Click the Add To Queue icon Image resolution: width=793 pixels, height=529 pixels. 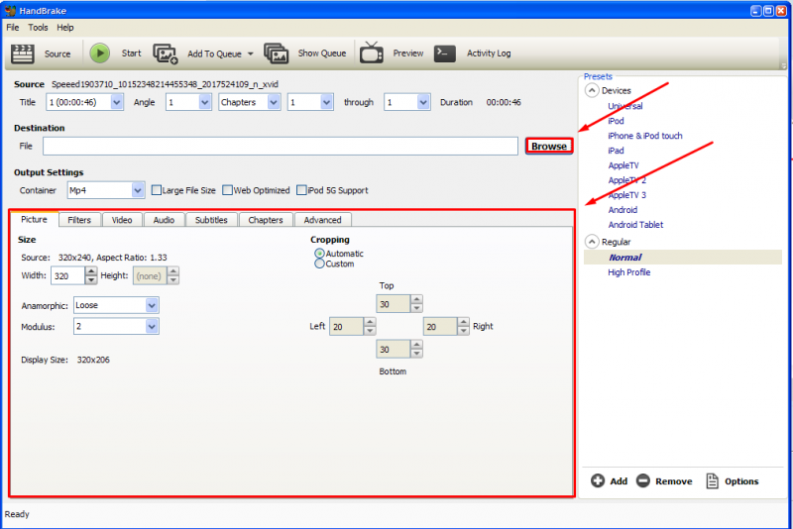[166, 53]
